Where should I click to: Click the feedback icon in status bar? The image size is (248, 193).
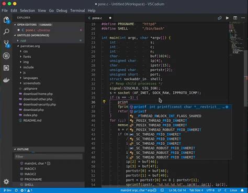162,190
